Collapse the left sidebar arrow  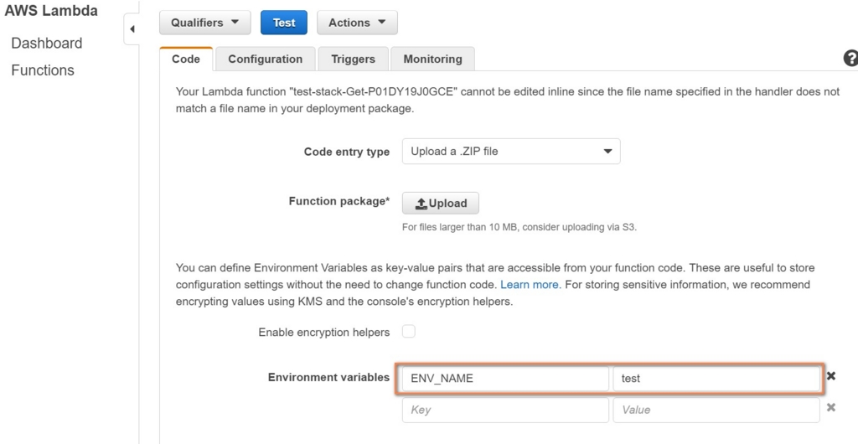click(x=132, y=29)
